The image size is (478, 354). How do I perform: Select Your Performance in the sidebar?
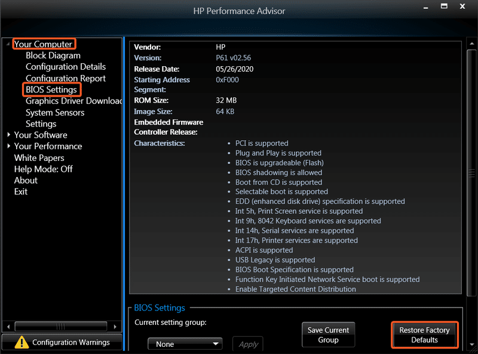pyautogui.click(x=48, y=146)
